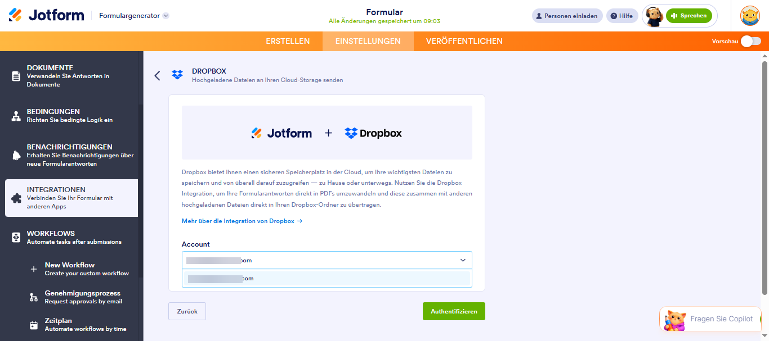Click the Dokumente page icon
The height and width of the screenshot is (341, 769).
pyautogui.click(x=16, y=76)
